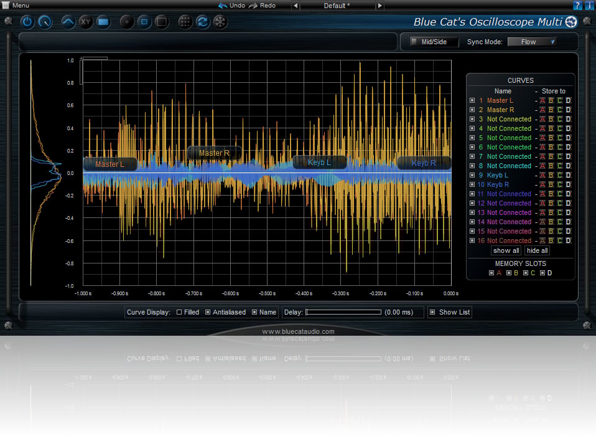Choose the small window size icon
Viewport: 596px width, 436px height.
[x=126, y=22]
